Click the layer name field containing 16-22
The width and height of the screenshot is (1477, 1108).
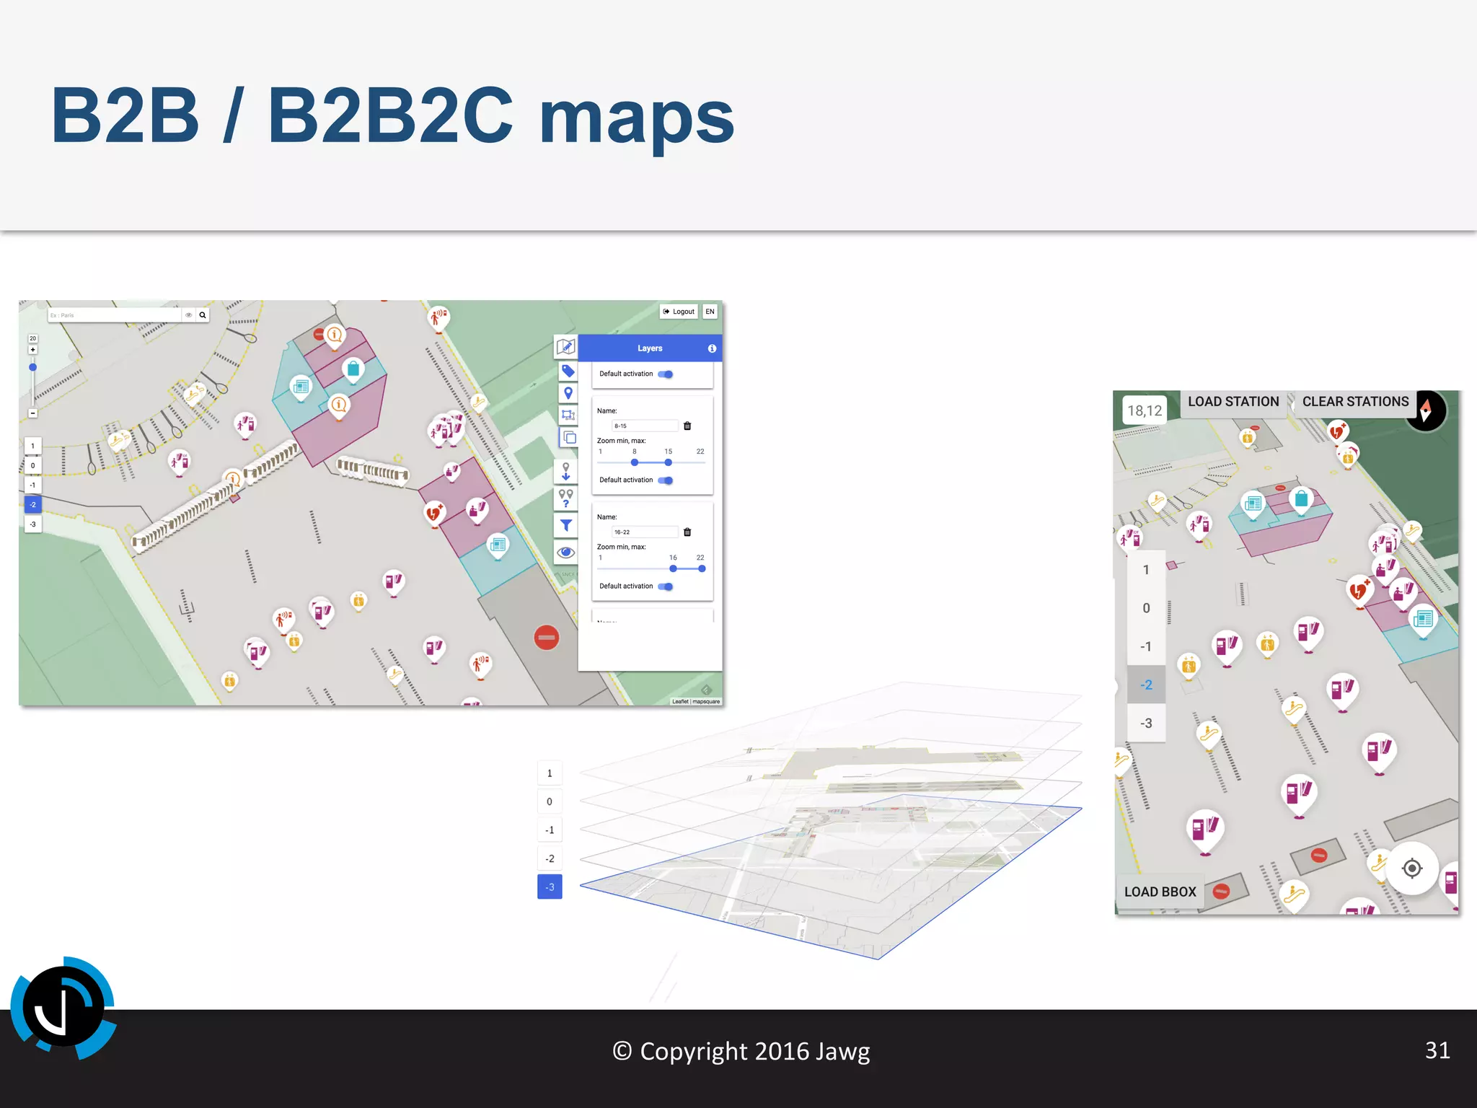coord(645,532)
